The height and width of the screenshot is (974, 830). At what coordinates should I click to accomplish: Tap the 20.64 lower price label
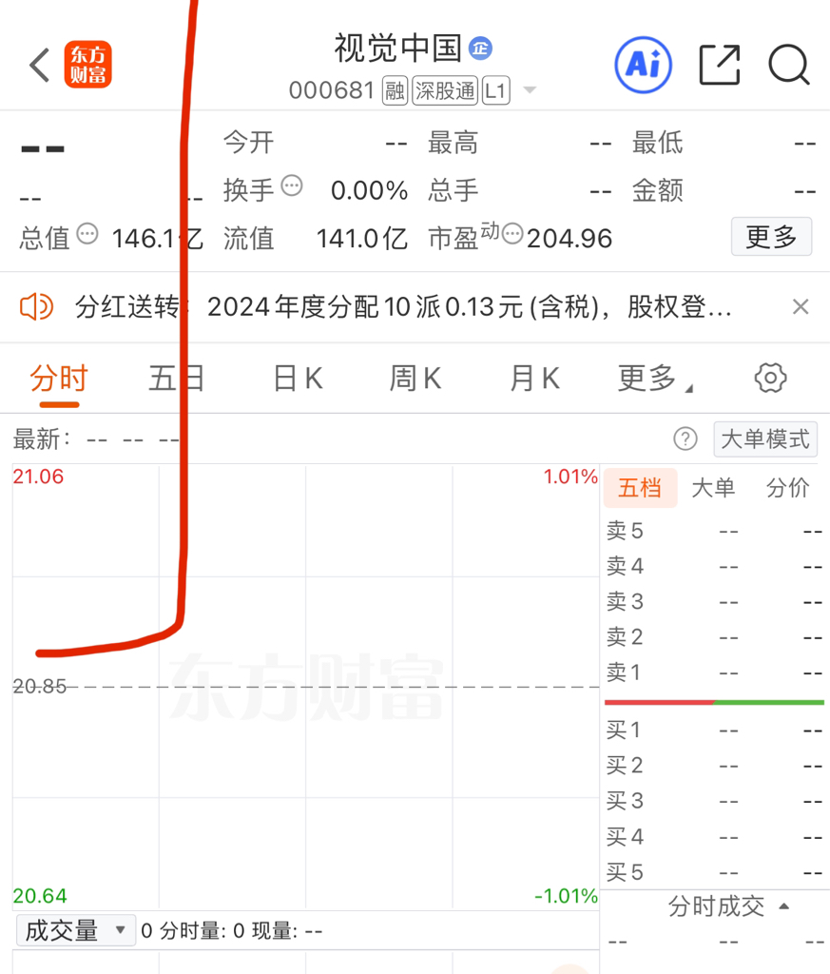[40, 896]
